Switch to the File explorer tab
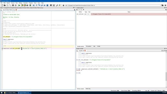This screenshot has width=167, height=94. click(x=89, y=46)
